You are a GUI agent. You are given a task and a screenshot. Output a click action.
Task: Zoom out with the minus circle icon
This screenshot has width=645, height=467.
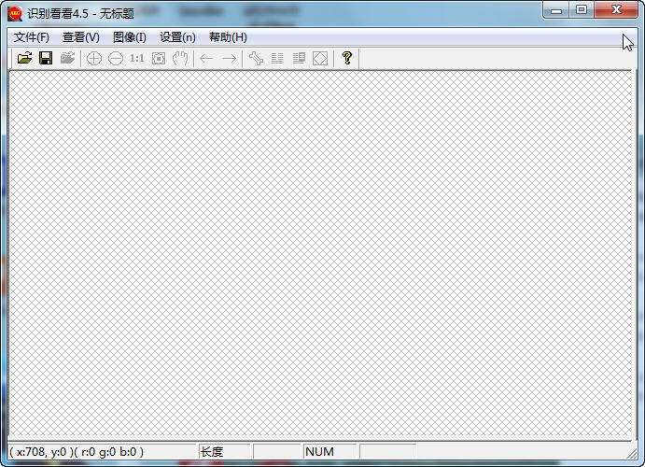116,59
